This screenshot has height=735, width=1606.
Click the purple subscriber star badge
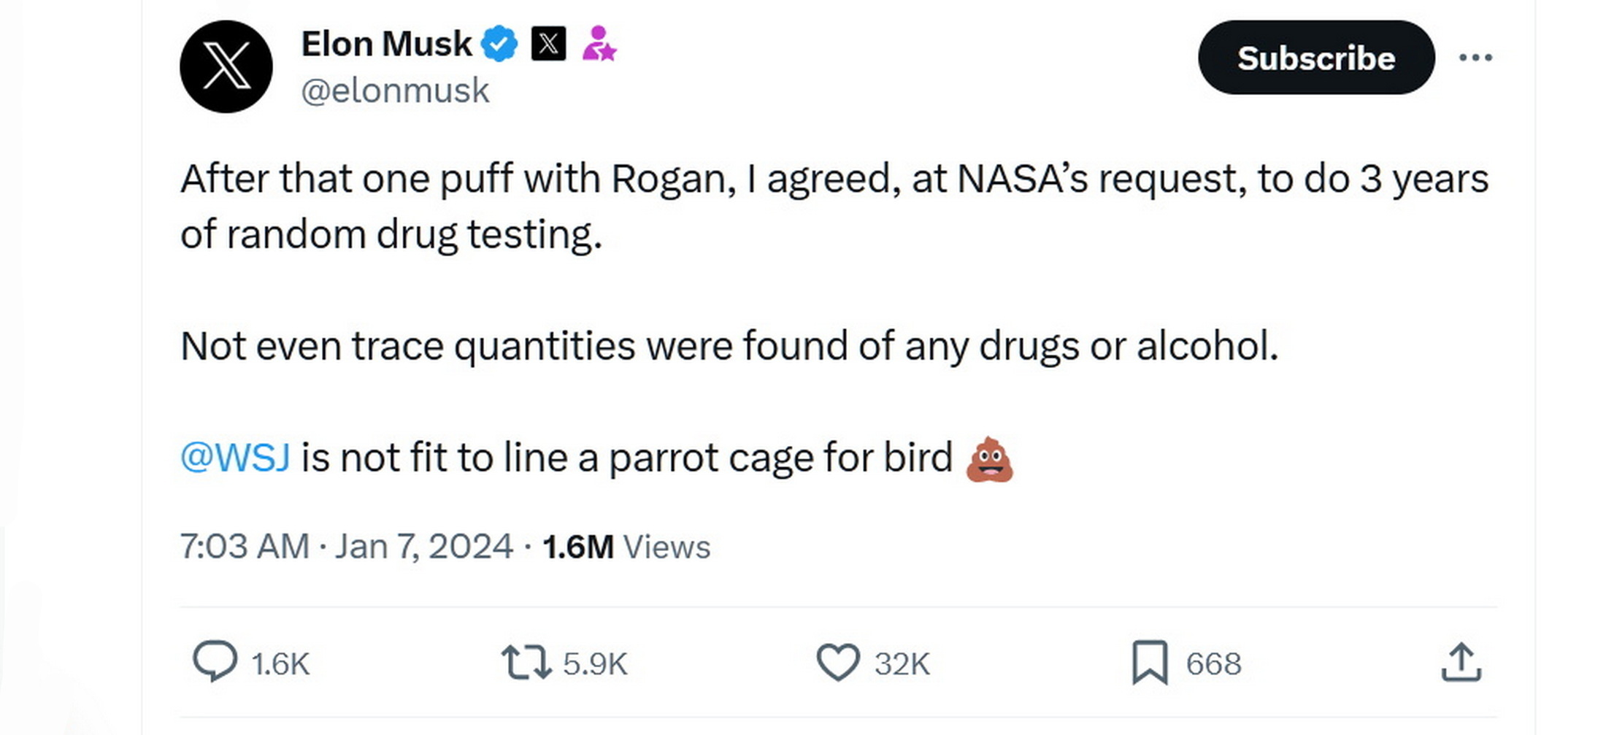click(x=599, y=44)
